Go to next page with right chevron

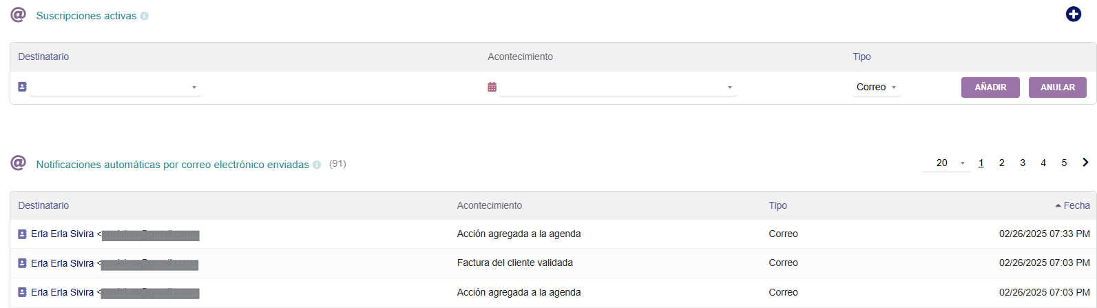point(1085,163)
